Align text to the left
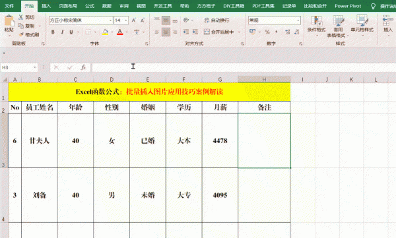The height and width of the screenshot is (238, 396). 157,32
